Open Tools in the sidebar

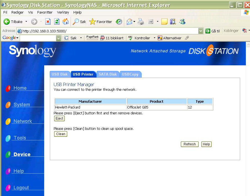(20, 138)
